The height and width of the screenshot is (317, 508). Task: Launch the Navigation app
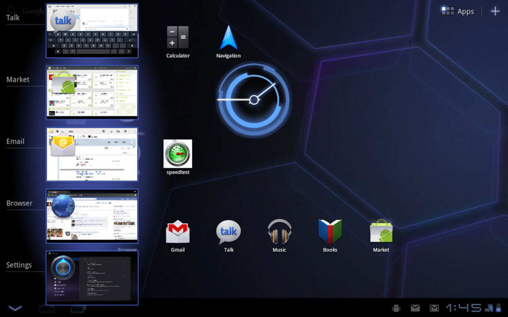228,42
